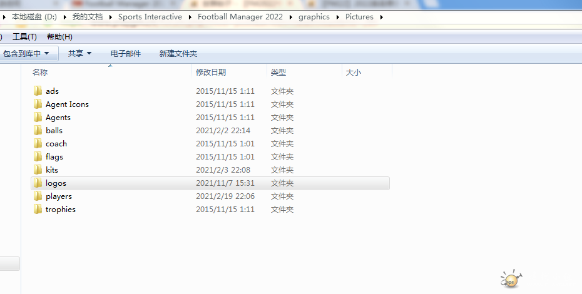The width and height of the screenshot is (582, 294).
Task: Click date 2021/2/3 22:08 of kits
Action: [223, 170]
